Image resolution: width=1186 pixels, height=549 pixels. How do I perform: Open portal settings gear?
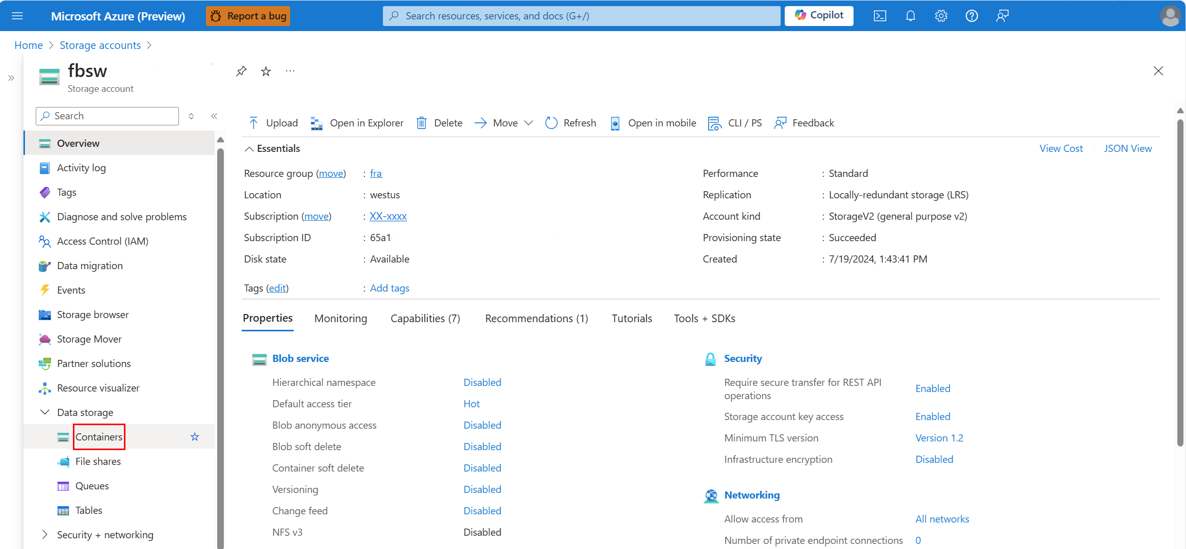click(941, 16)
